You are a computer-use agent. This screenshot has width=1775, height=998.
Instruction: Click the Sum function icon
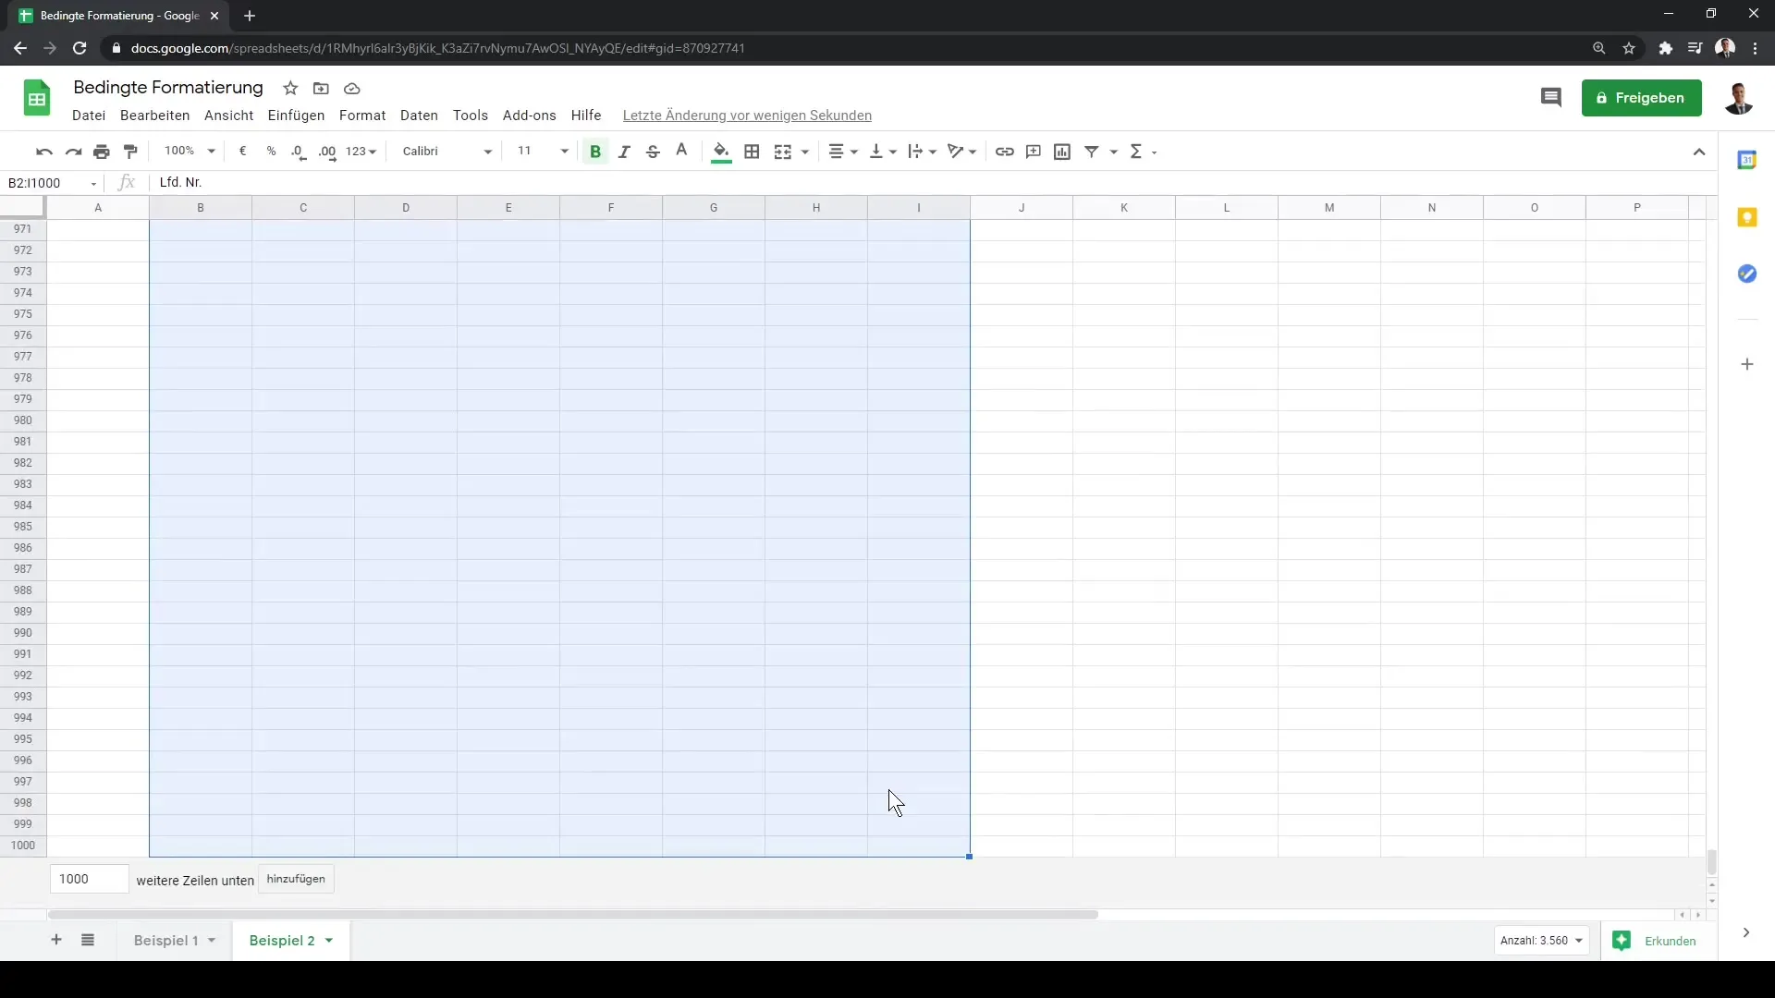tap(1135, 150)
